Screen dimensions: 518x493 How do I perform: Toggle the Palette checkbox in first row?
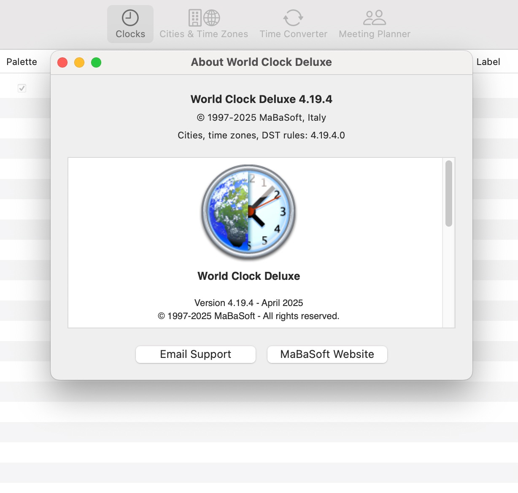(x=22, y=88)
